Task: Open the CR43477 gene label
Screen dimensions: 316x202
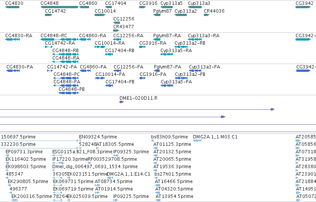Action: 124,26
